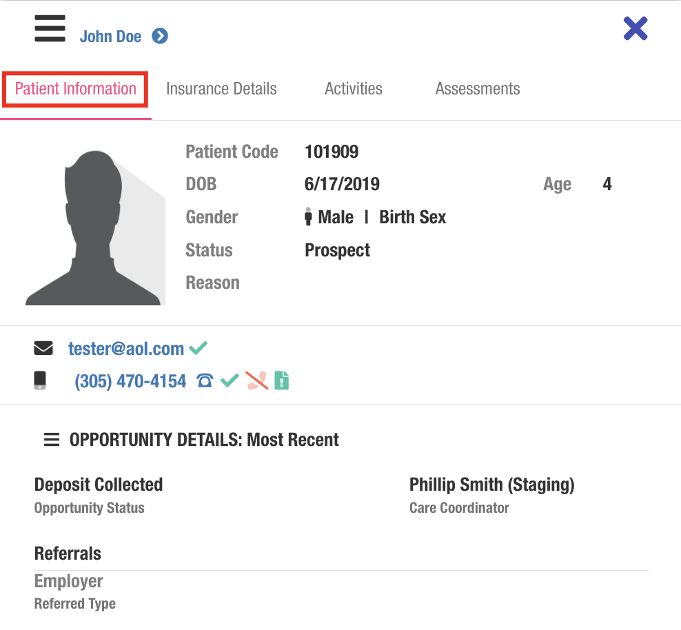Close the patient panel with the X

pos(635,29)
